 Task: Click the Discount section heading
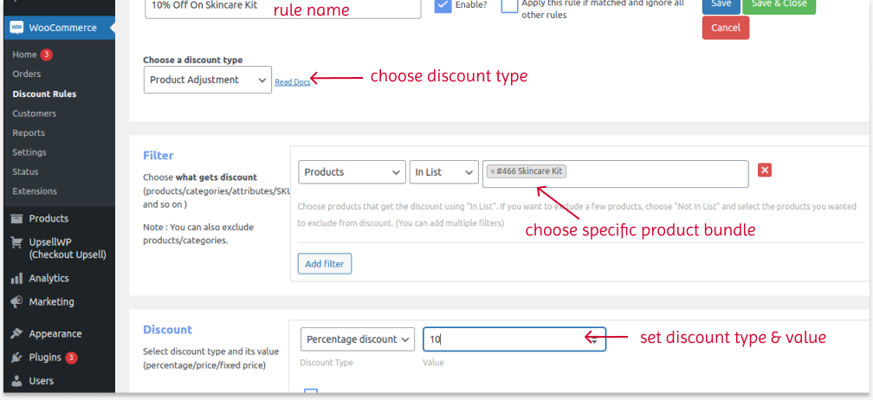168,329
